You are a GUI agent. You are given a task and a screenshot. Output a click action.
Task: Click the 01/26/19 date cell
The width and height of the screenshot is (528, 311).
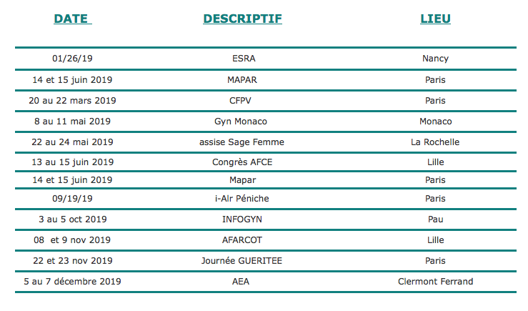coord(72,59)
